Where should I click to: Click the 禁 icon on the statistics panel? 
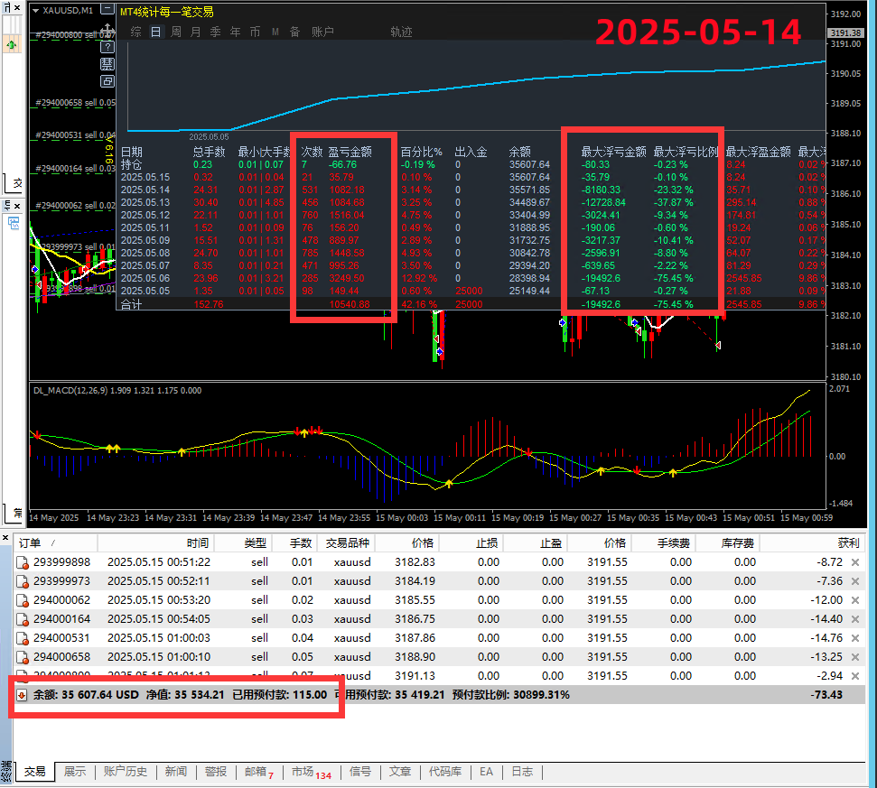107,64
